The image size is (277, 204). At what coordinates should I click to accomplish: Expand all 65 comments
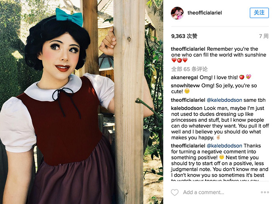click(x=189, y=69)
